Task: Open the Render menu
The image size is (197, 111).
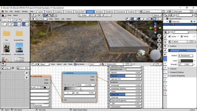Action: 17,11
